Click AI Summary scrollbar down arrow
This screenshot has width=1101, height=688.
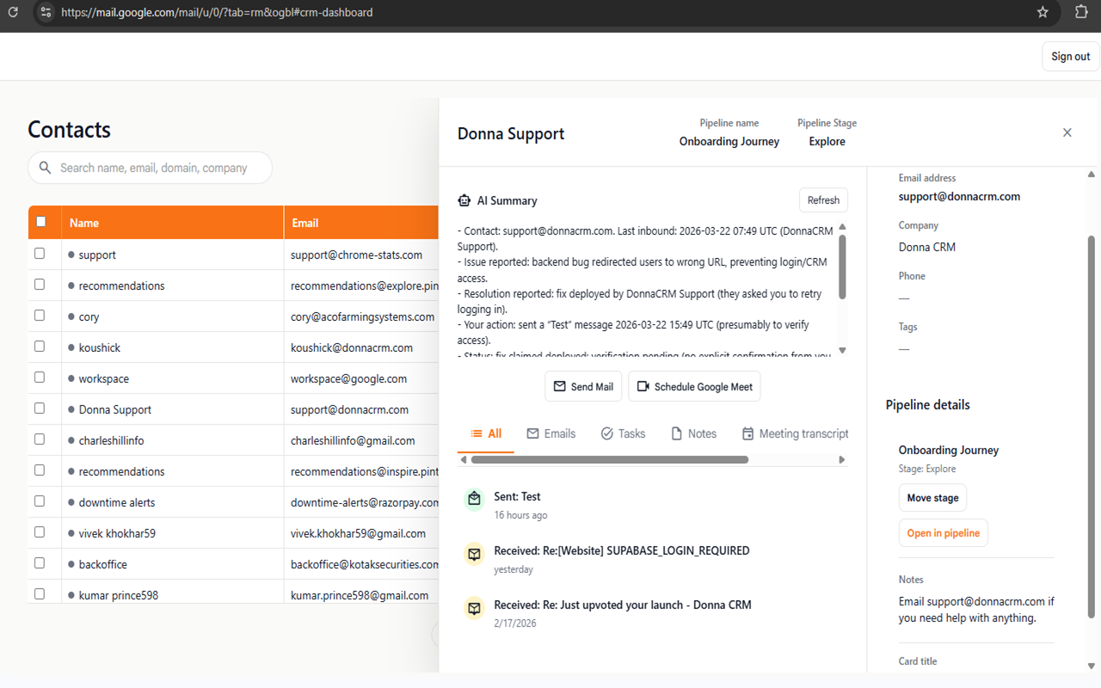842,350
